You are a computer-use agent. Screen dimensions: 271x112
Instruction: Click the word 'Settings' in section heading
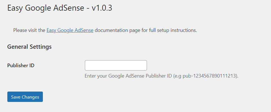click(x=41, y=47)
